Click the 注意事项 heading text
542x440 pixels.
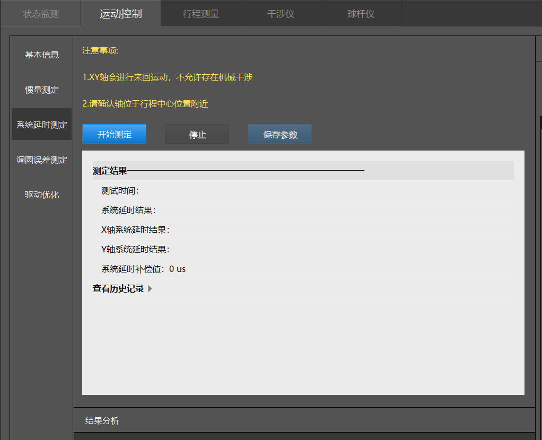pos(100,50)
